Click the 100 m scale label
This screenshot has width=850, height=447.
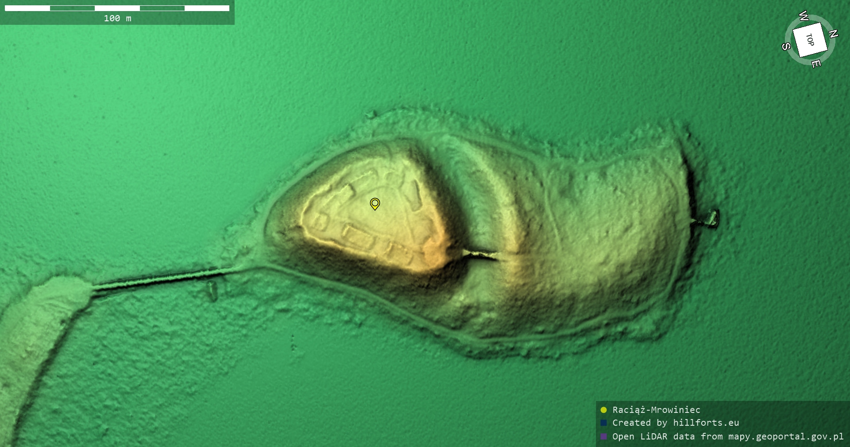point(117,18)
